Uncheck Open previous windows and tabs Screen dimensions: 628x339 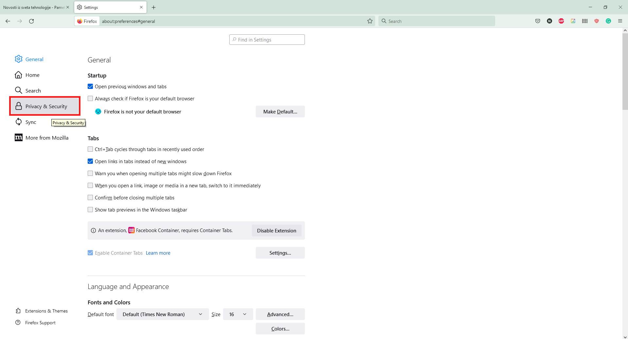90,86
